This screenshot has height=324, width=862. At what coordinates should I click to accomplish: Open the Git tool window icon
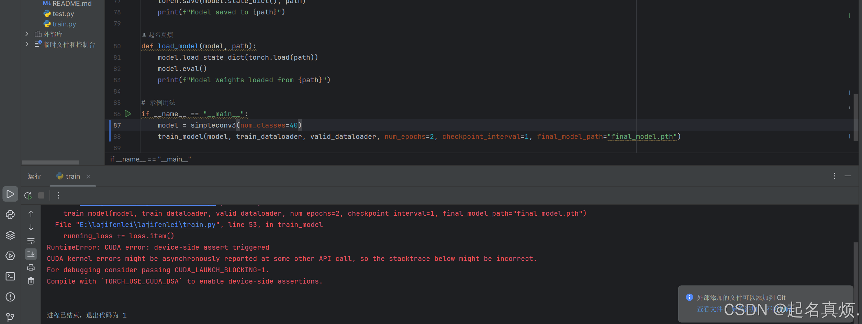pos(10,317)
